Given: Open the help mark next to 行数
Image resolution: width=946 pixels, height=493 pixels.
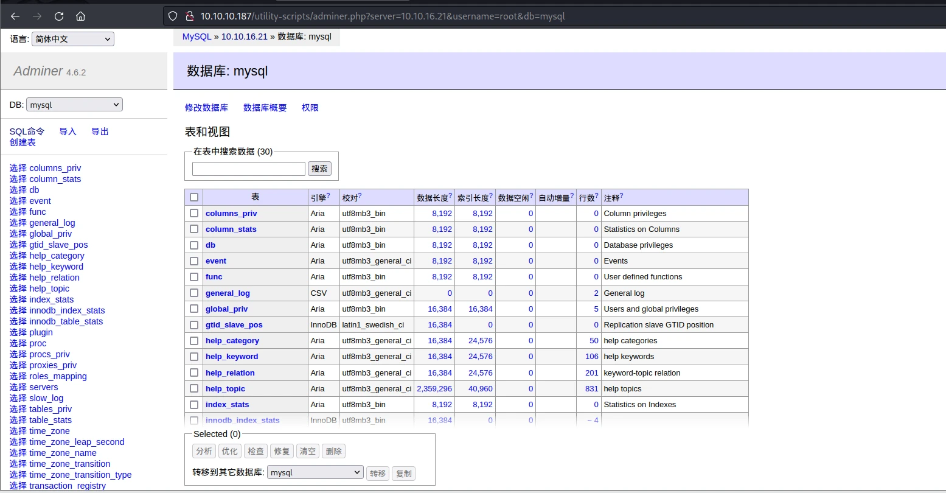Looking at the screenshot, I should pos(597,195).
